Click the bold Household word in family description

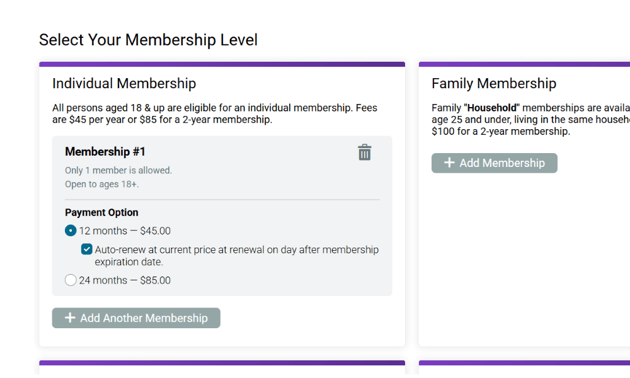(492, 108)
